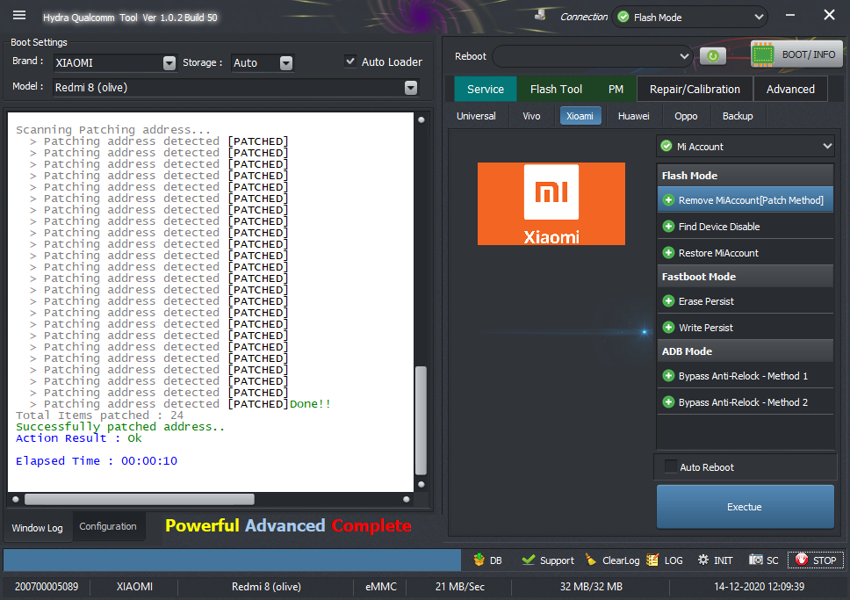Select the Huawei sub-tab
Image resolution: width=850 pixels, height=600 pixels.
point(633,116)
